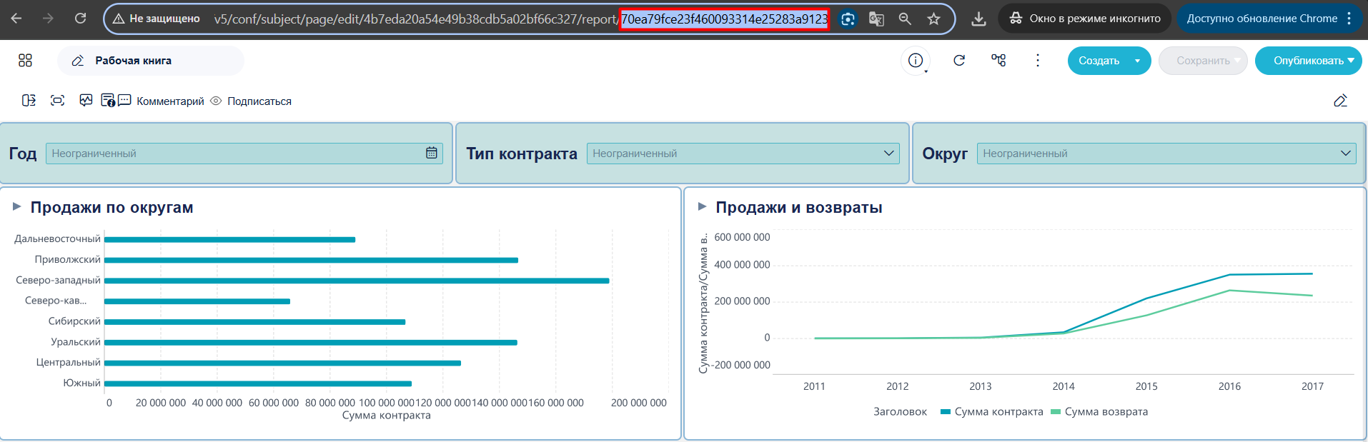Open the chart monitoring icon in toolbar
This screenshot has height=442, width=1368.
point(86,101)
